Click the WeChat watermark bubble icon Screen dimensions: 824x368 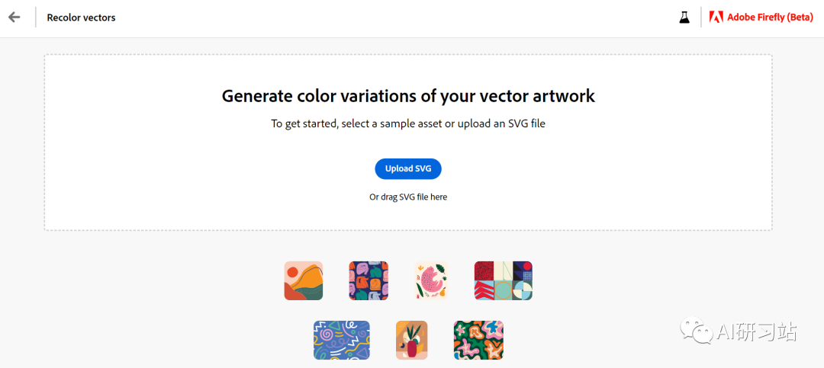click(697, 331)
